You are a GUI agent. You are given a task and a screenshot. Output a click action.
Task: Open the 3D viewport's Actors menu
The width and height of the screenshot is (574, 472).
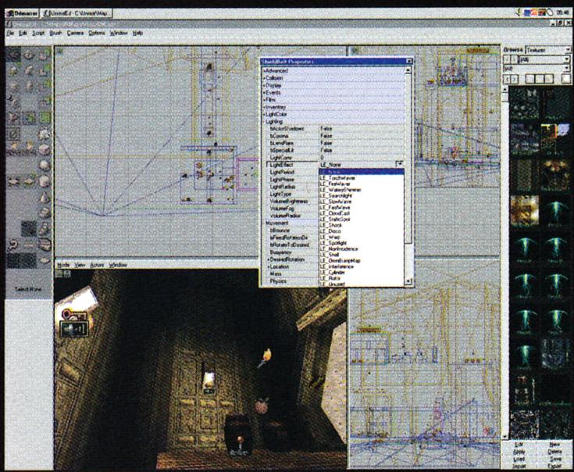pos(97,265)
